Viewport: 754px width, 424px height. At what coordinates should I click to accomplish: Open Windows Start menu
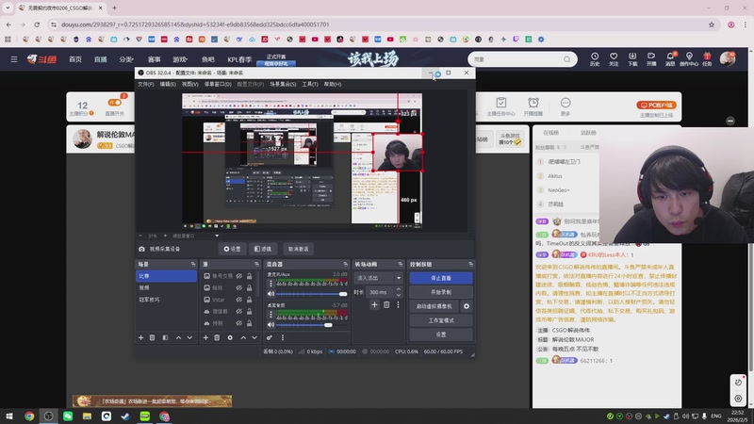[x=9, y=416]
